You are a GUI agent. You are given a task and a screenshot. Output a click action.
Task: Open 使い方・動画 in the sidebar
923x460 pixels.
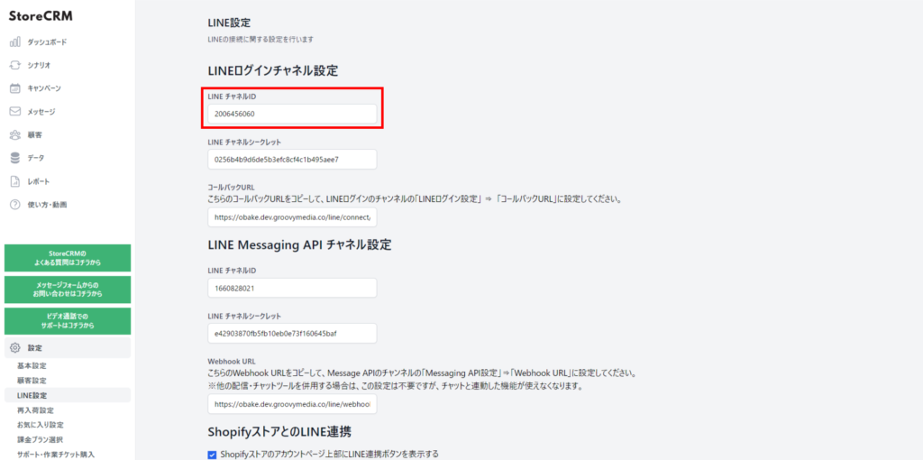click(47, 205)
